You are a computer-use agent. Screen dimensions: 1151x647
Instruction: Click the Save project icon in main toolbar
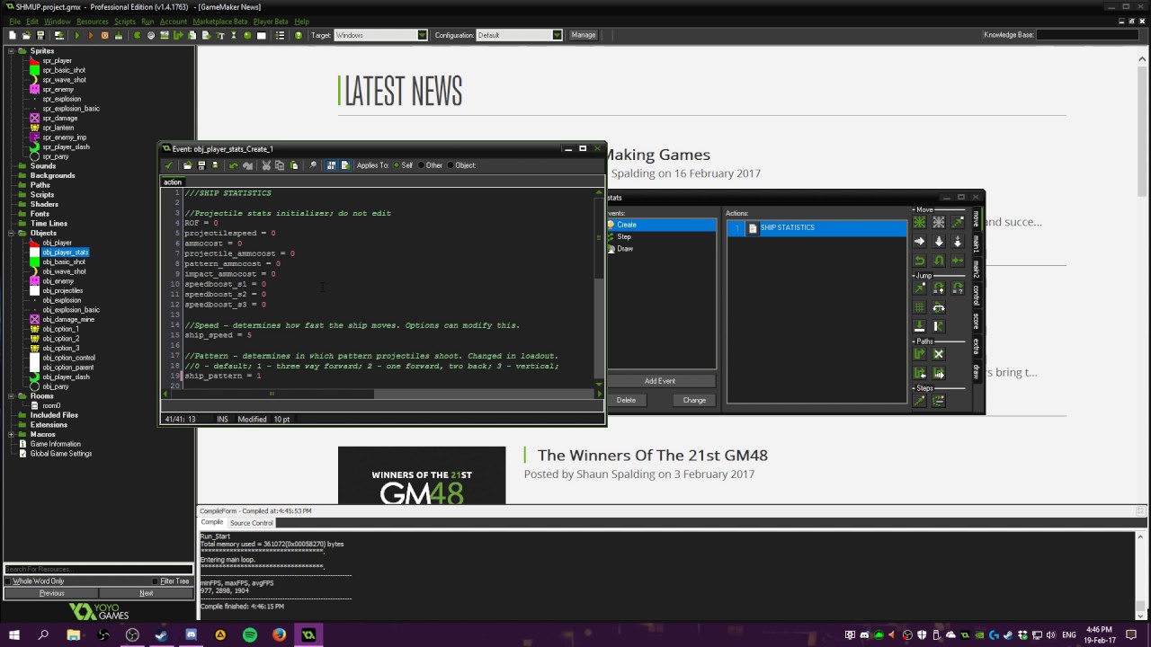[40, 35]
